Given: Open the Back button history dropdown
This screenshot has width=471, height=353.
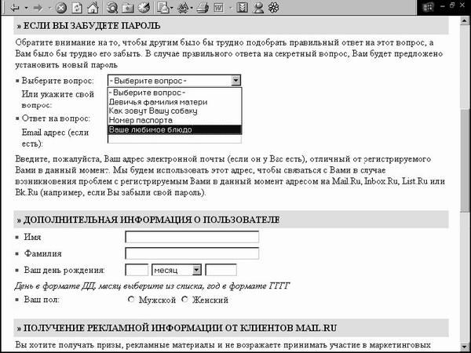Looking at the screenshot, I should [x=26, y=8].
